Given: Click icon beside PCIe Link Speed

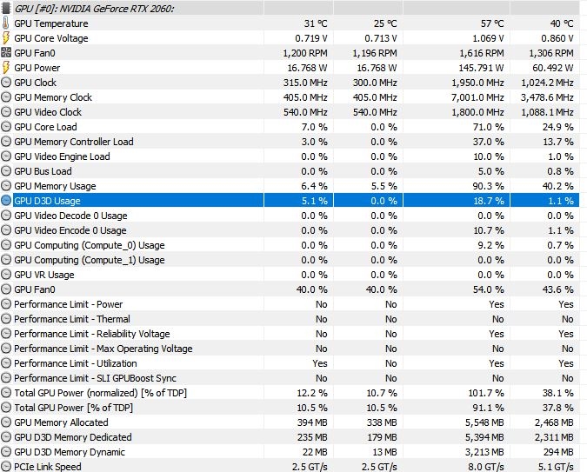Looking at the screenshot, I should [6, 467].
